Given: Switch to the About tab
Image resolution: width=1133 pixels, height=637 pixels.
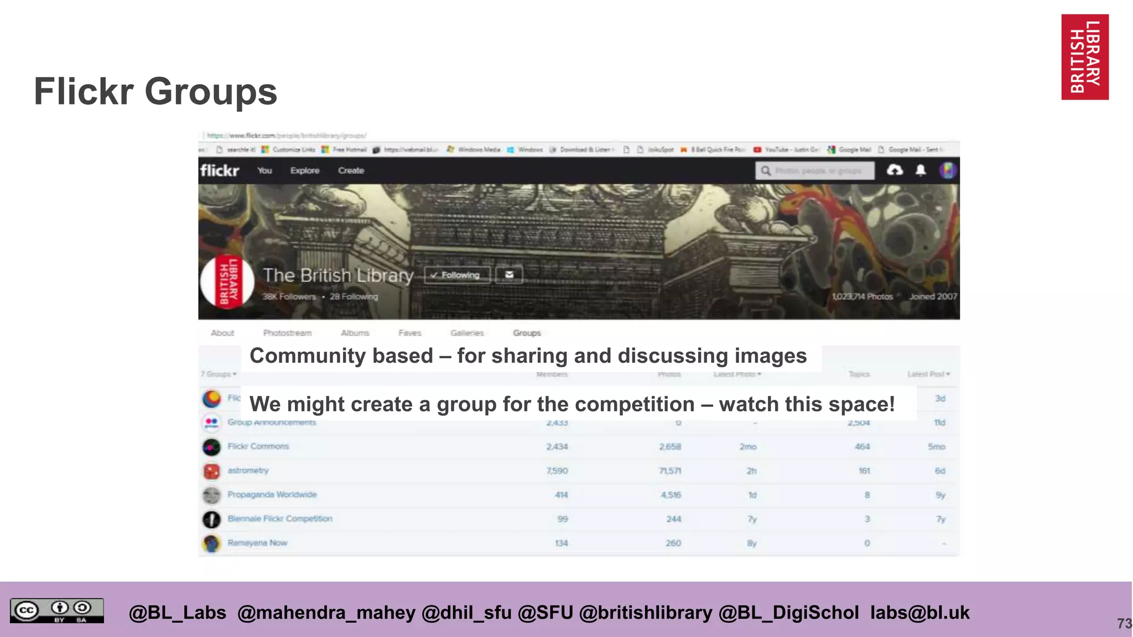Looking at the screenshot, I should click(222, 333).
